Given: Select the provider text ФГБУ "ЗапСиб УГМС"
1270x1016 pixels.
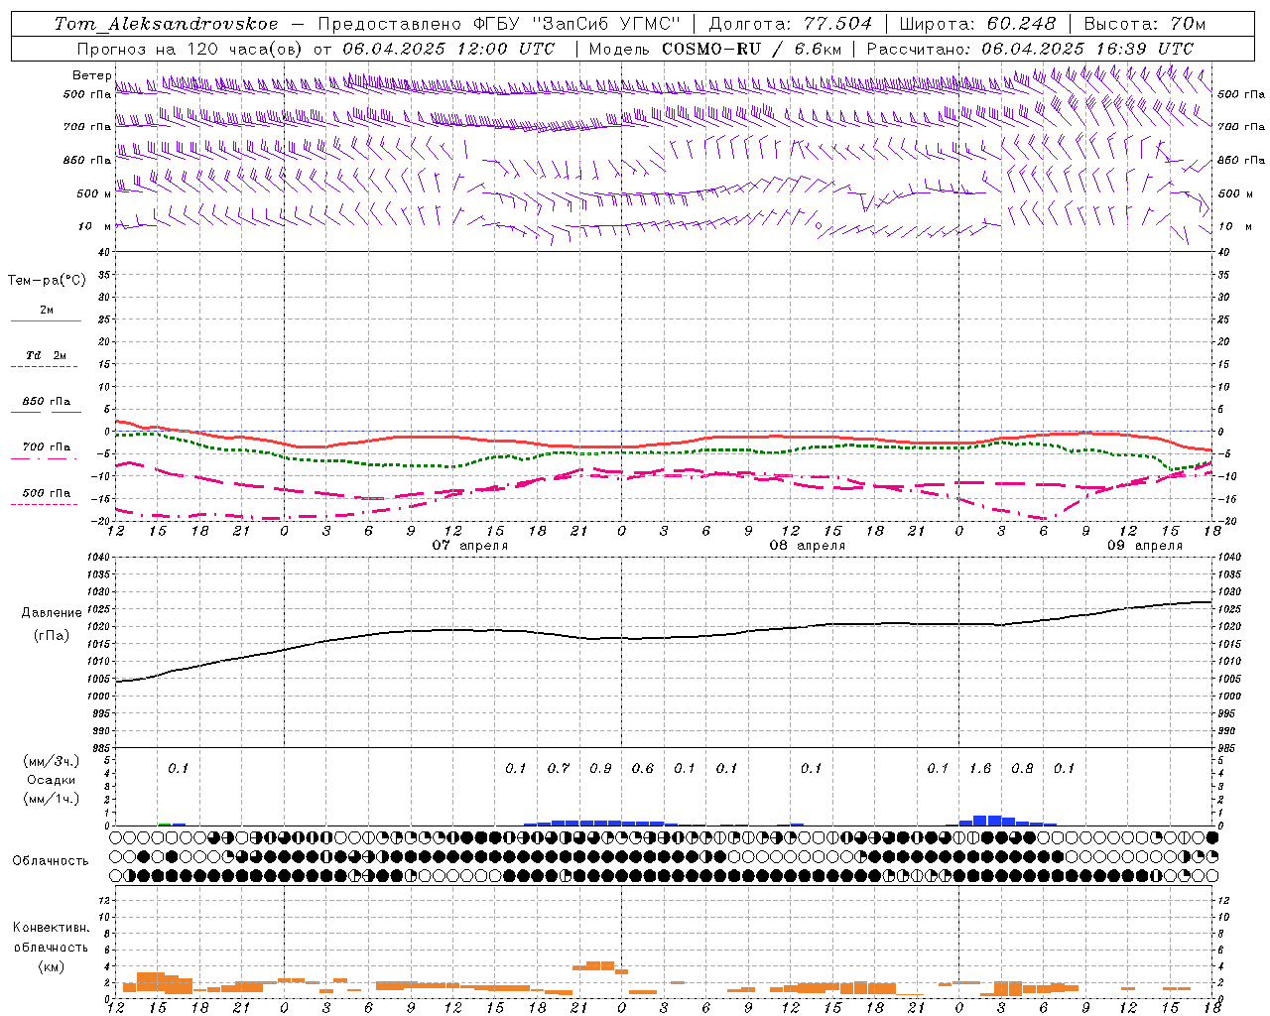Looking at the screenshot, I should pos(577,24).
